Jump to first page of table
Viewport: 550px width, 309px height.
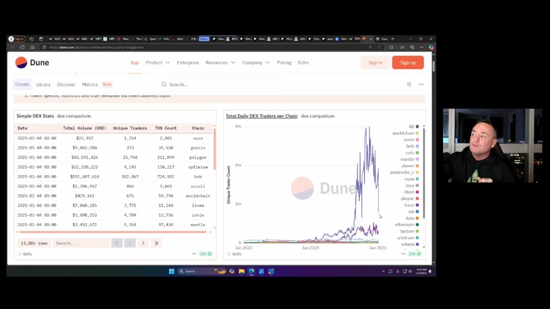coord(117,243)
